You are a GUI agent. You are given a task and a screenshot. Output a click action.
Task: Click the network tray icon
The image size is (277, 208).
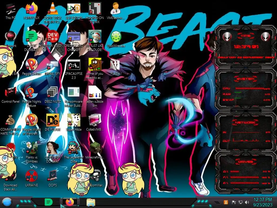tap(240, 202)
